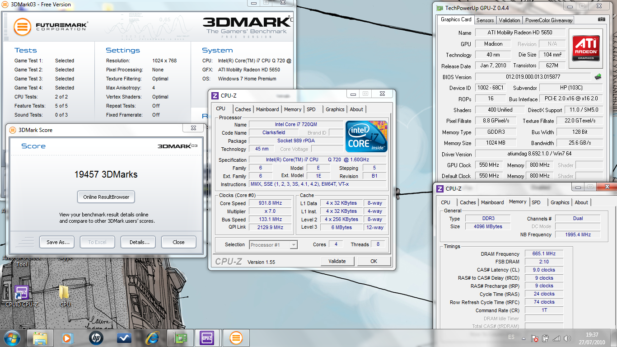
Task: Click "Madison" GPU value in GPU-Z
Action: click(493, 44)
